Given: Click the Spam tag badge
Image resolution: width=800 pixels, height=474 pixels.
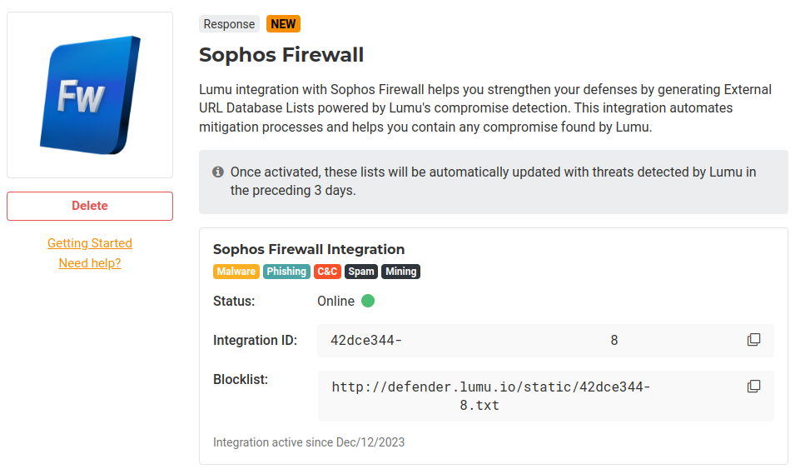Looking at the screenshot, I should click(x=361, y=272).
